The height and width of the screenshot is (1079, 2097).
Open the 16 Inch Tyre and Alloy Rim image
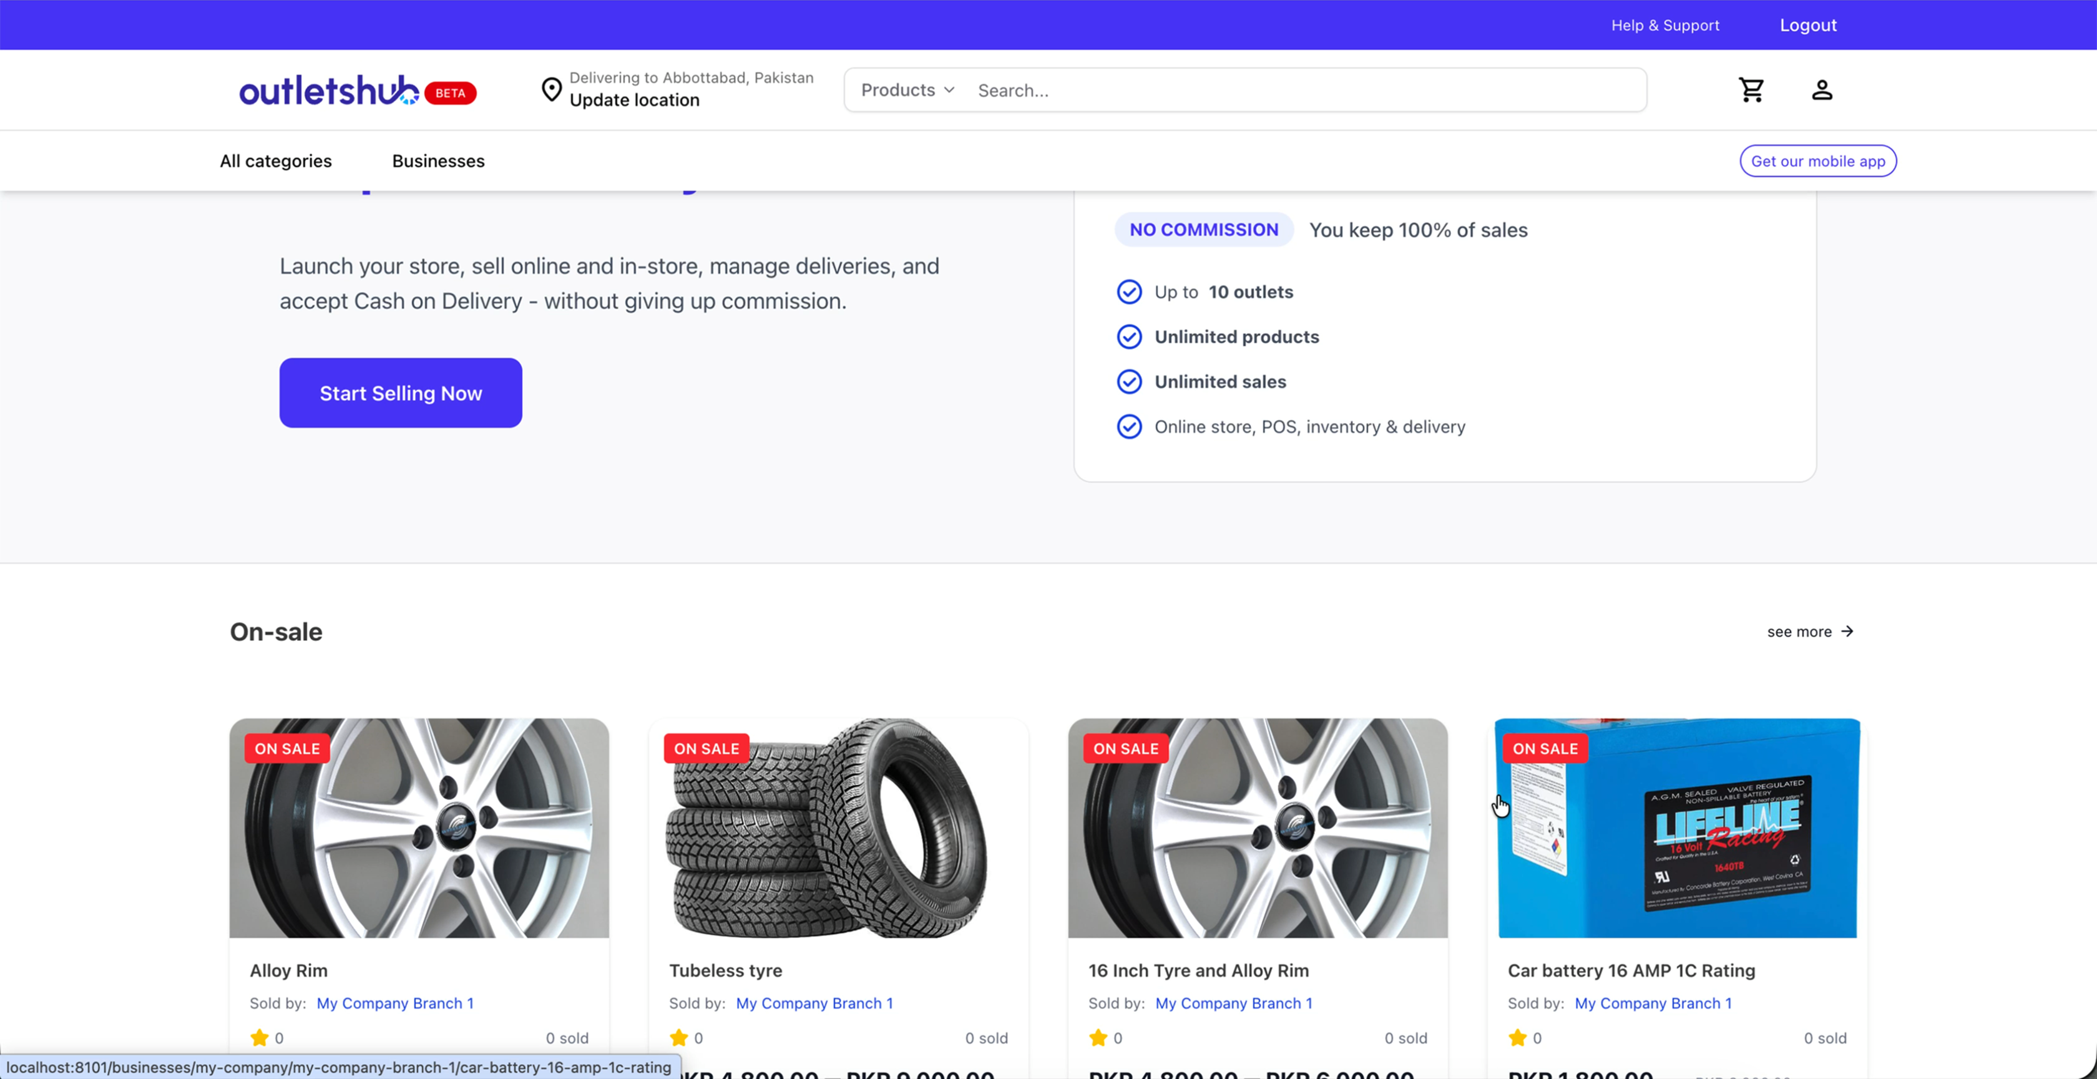pos(1258,828)
